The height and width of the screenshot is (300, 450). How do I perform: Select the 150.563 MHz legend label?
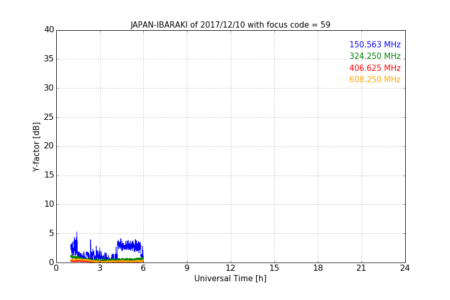click(x=375, y=44)
